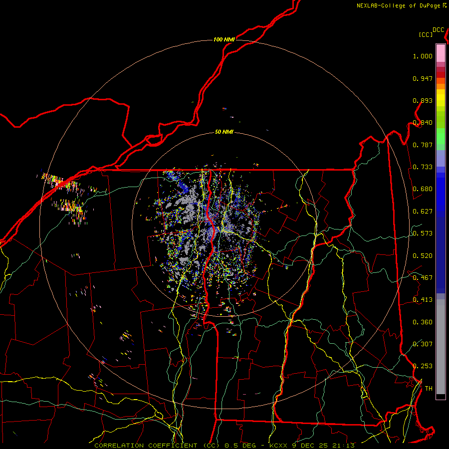This screenshot has height=449, width=449.
Task: Click the KCXX 9 DEC 25 21:13 timestamp
Action: click(x=312, y=446)
